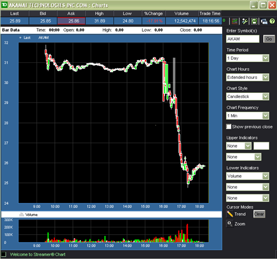
Task: Open help with the question mark icon
Action: (x=272, y=21)
